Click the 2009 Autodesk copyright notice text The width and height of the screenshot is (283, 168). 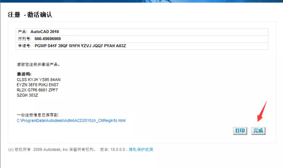coord(52,149)
